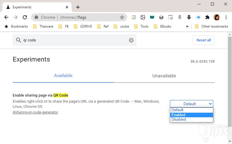Viewport: 232px width, 144px height.
Task: Click the qr code search flags field
Action: click(x=74, y=40)
